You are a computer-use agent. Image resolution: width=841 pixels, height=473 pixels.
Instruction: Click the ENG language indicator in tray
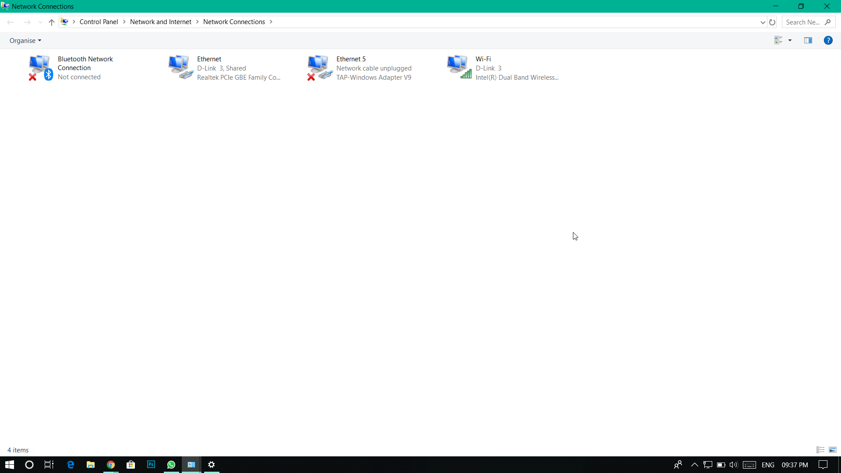[768, 465]
